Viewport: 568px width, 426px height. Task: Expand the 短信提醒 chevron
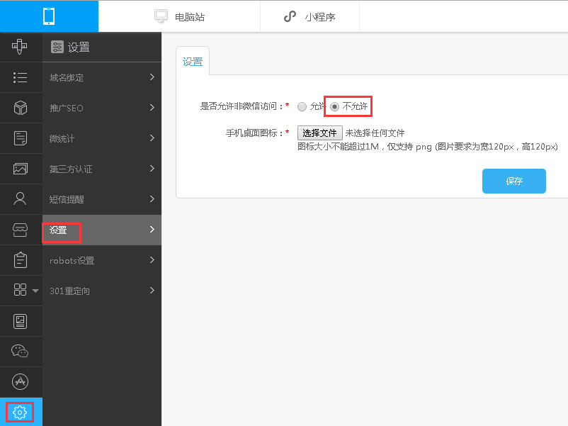pyautogui.click(x=152, y=198)
